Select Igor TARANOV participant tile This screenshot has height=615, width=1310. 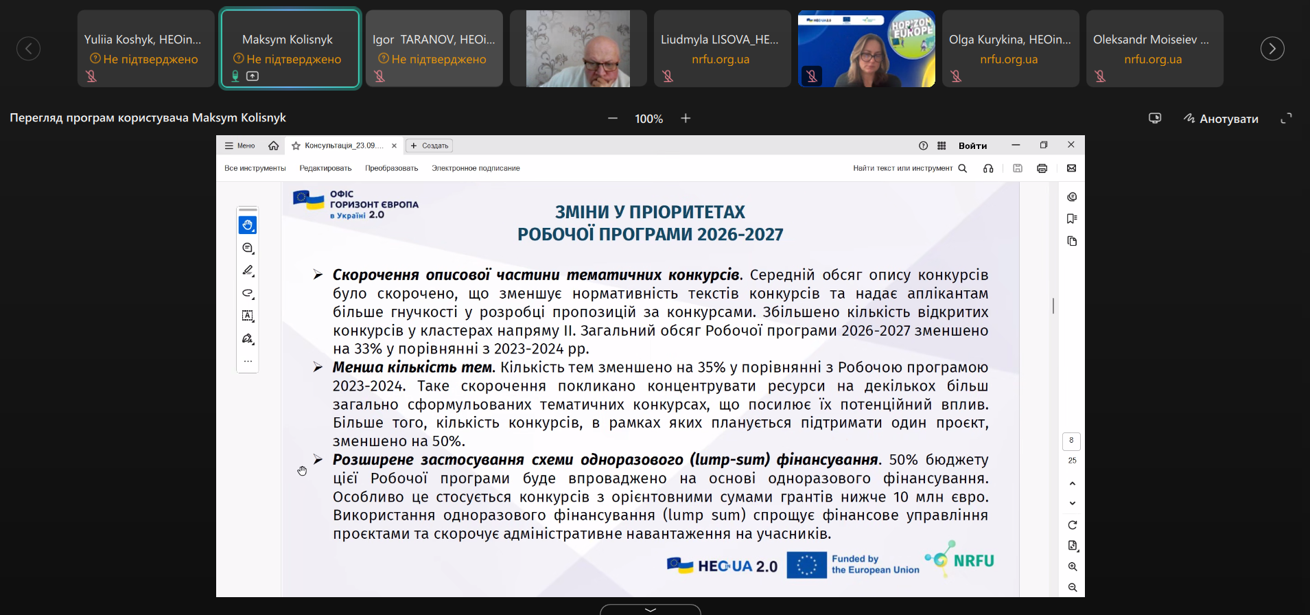pyautogui.click(x=434, y=49)
